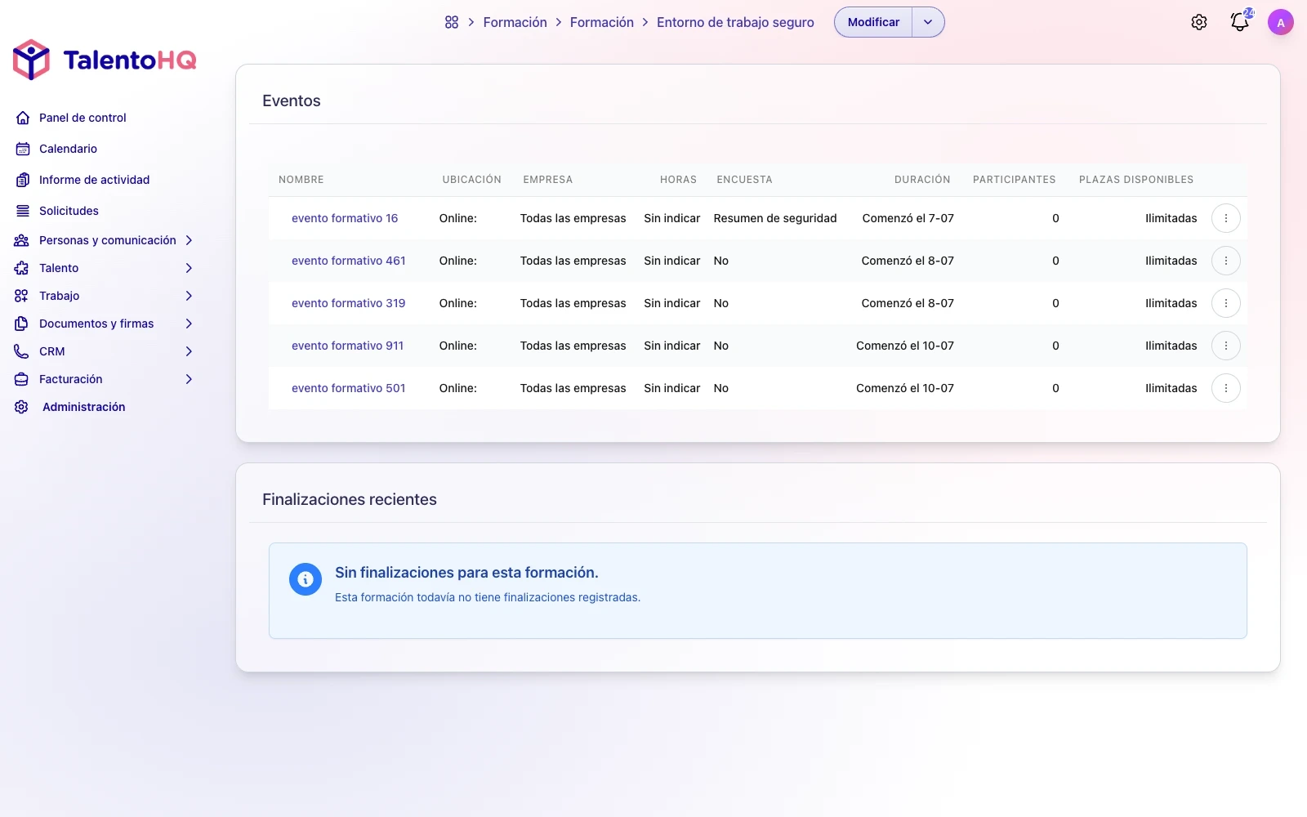This screenshot has height=817, width=1307.
Task: Open options for evento formativo 16
Action: pos(1225,218)
